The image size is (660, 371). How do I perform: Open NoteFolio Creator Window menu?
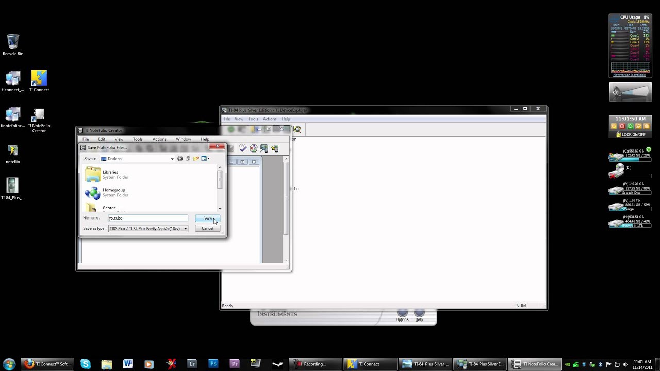pos(184,139)
